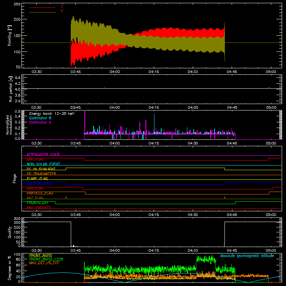Click the FLARE_FLAG label

pos(37,178)
